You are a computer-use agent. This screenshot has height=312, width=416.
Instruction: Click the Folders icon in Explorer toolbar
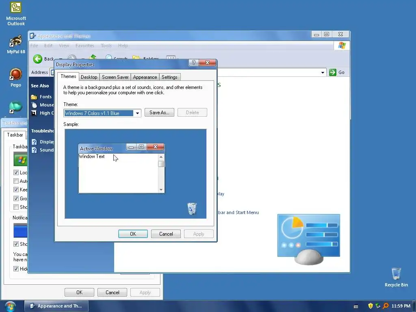tap(136, 57)
